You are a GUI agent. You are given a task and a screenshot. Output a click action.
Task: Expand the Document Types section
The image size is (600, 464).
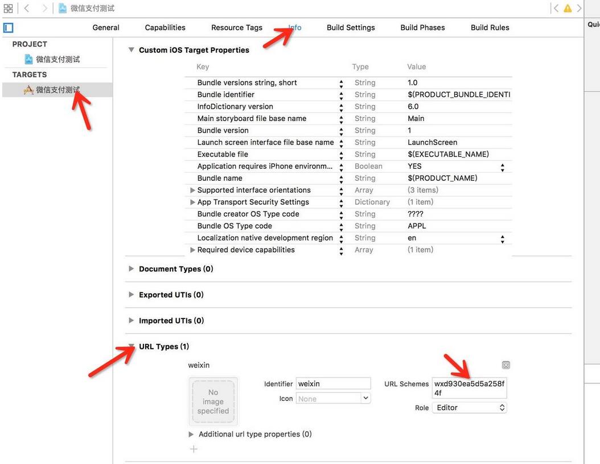tap(131, 269)
